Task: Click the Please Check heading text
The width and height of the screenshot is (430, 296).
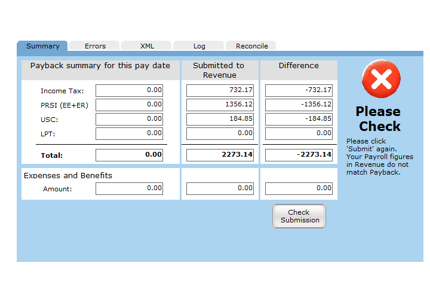Action: (378, 119)
